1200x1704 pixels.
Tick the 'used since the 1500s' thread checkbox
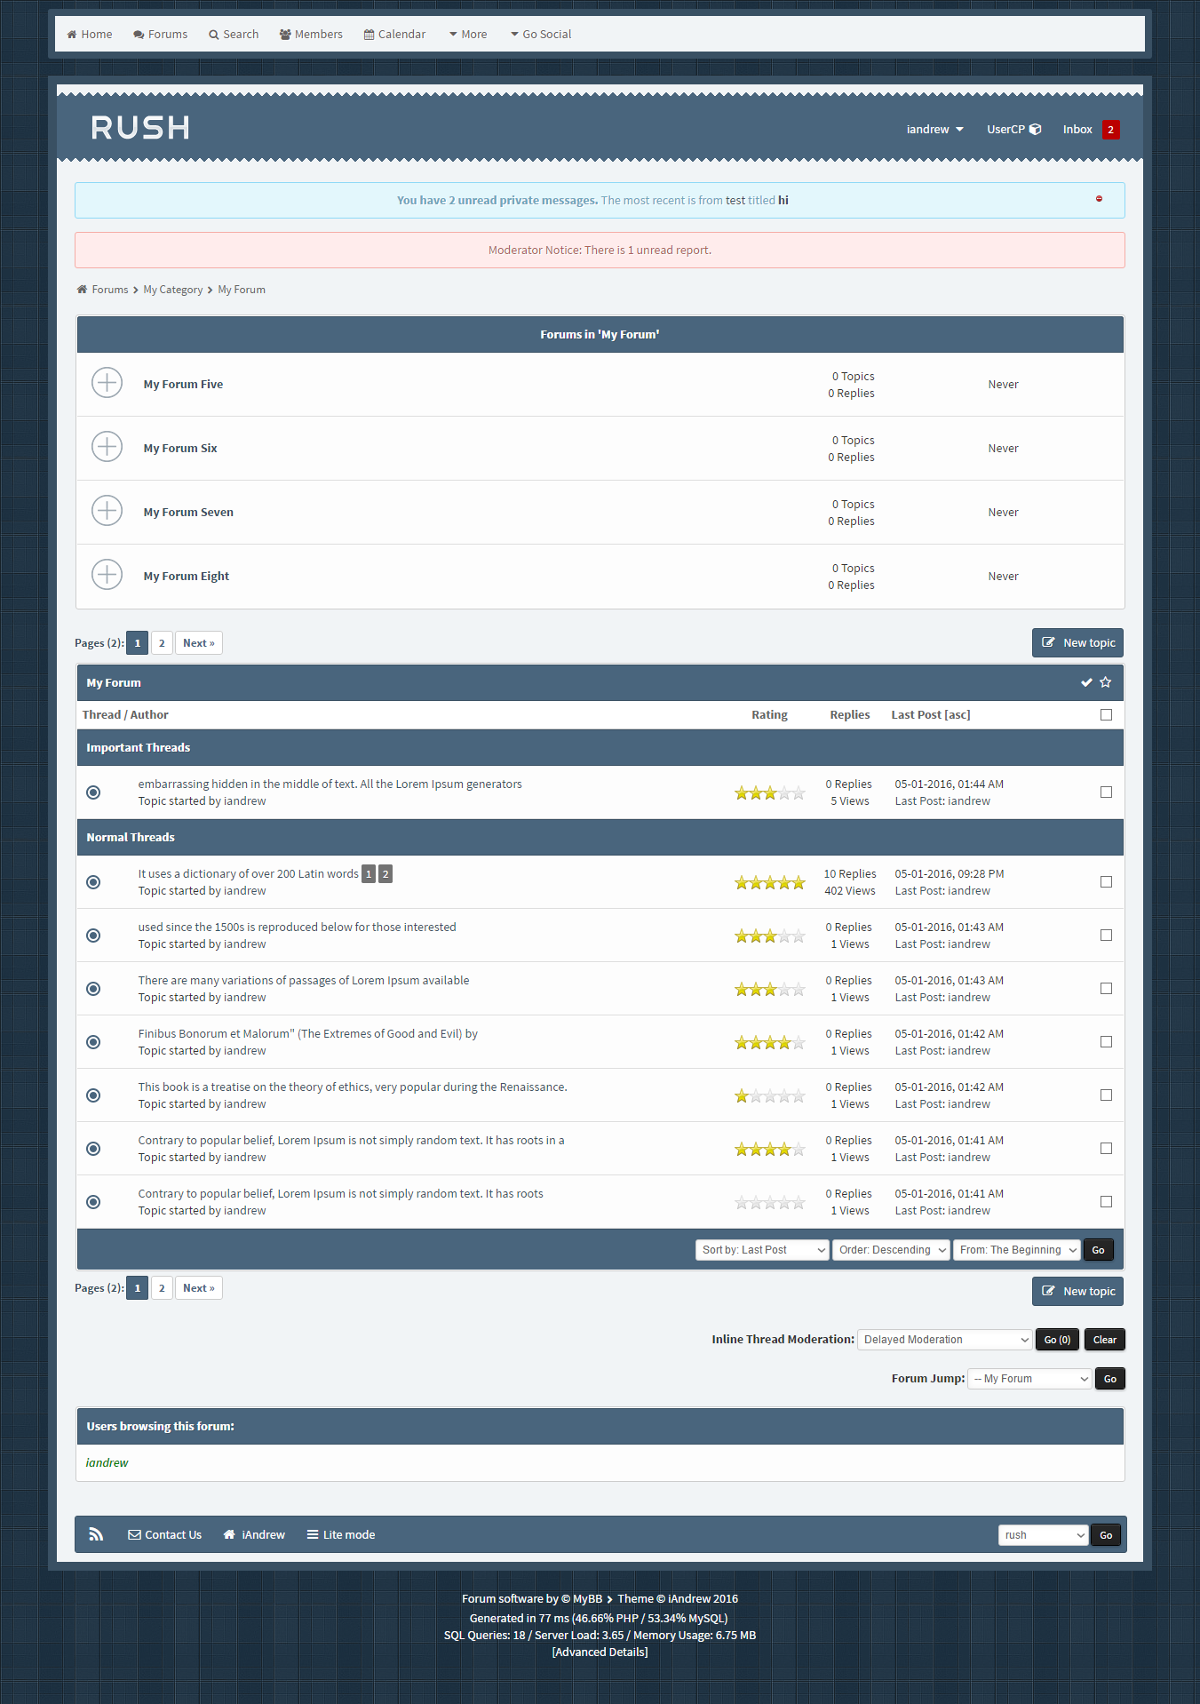click(x=1106, y=935)
